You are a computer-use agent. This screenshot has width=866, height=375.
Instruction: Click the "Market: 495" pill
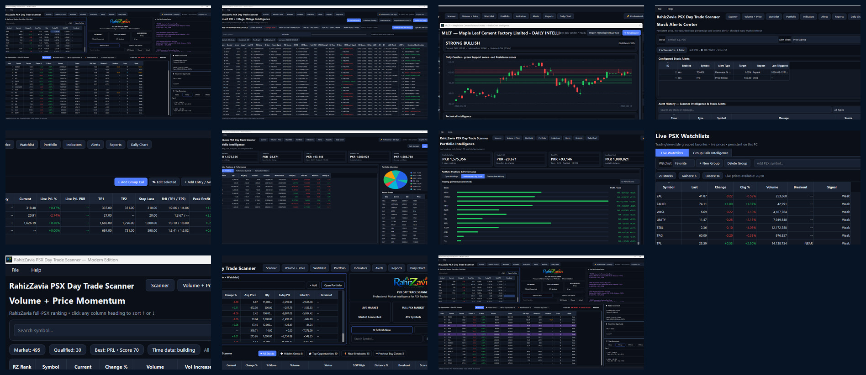27,350
